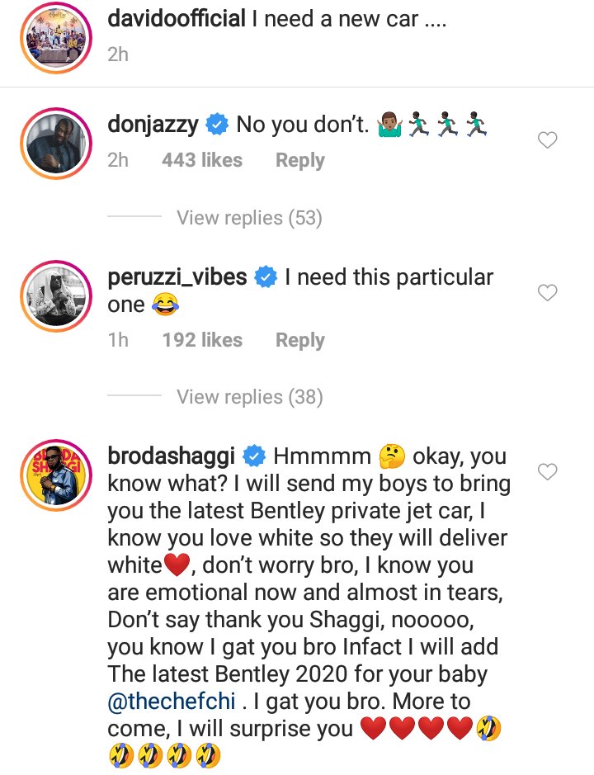Reply to donjazzy's comment

point(300,160)
